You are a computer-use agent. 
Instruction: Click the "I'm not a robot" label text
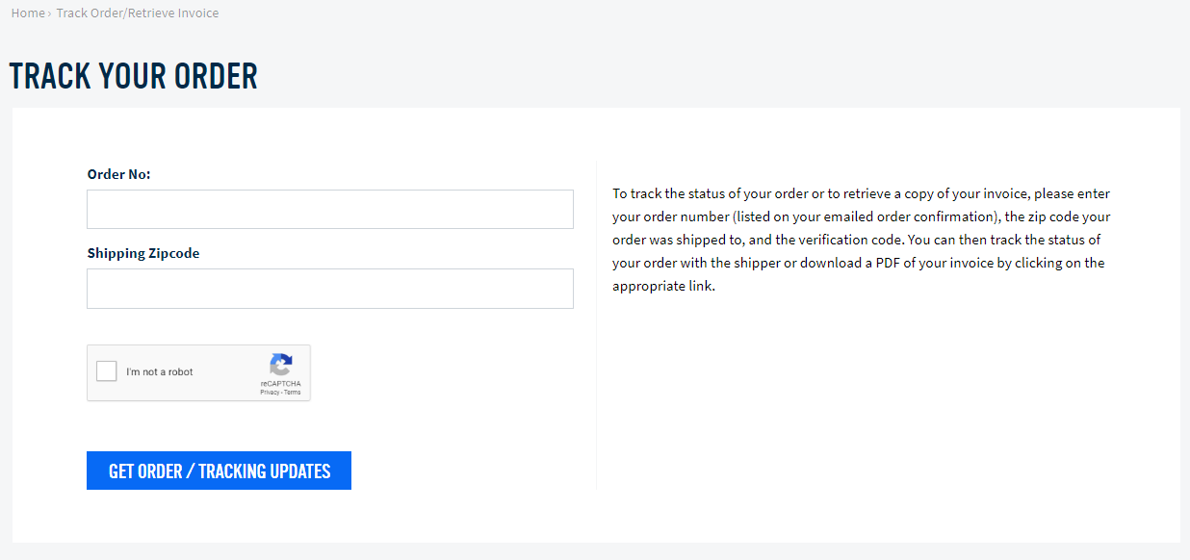[x=160, y=372]
